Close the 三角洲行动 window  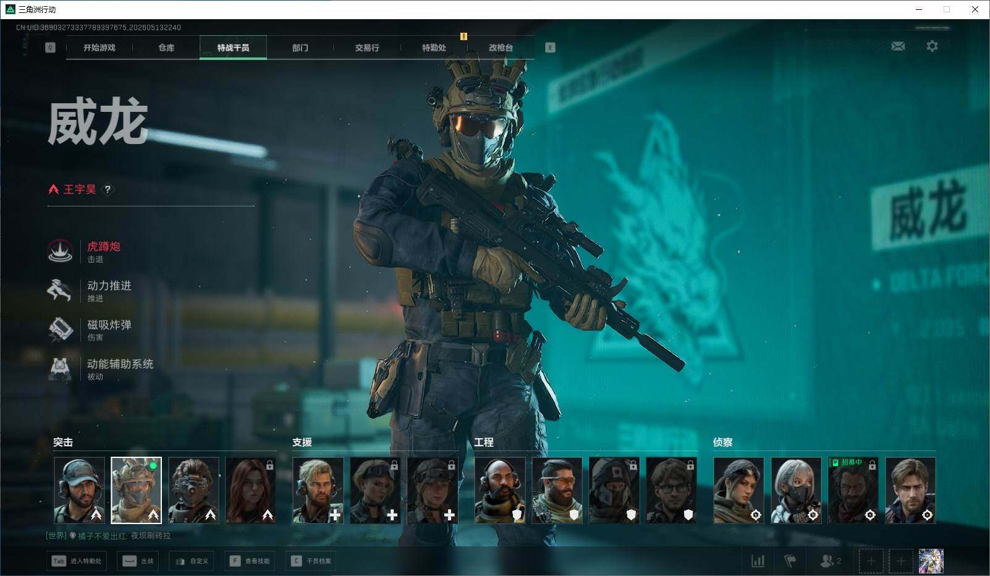coord(975,9)
